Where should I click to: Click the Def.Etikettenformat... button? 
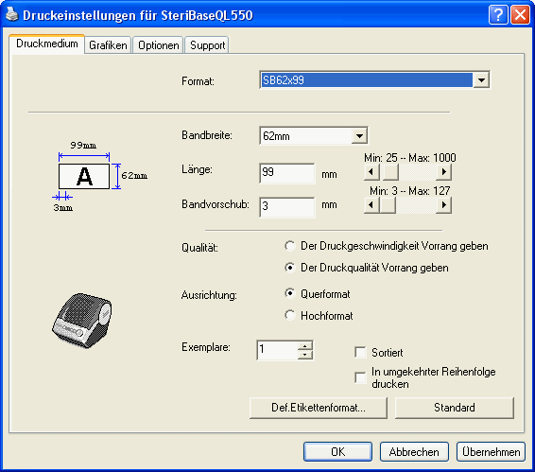pyautogui.click(x=319, y=408)
